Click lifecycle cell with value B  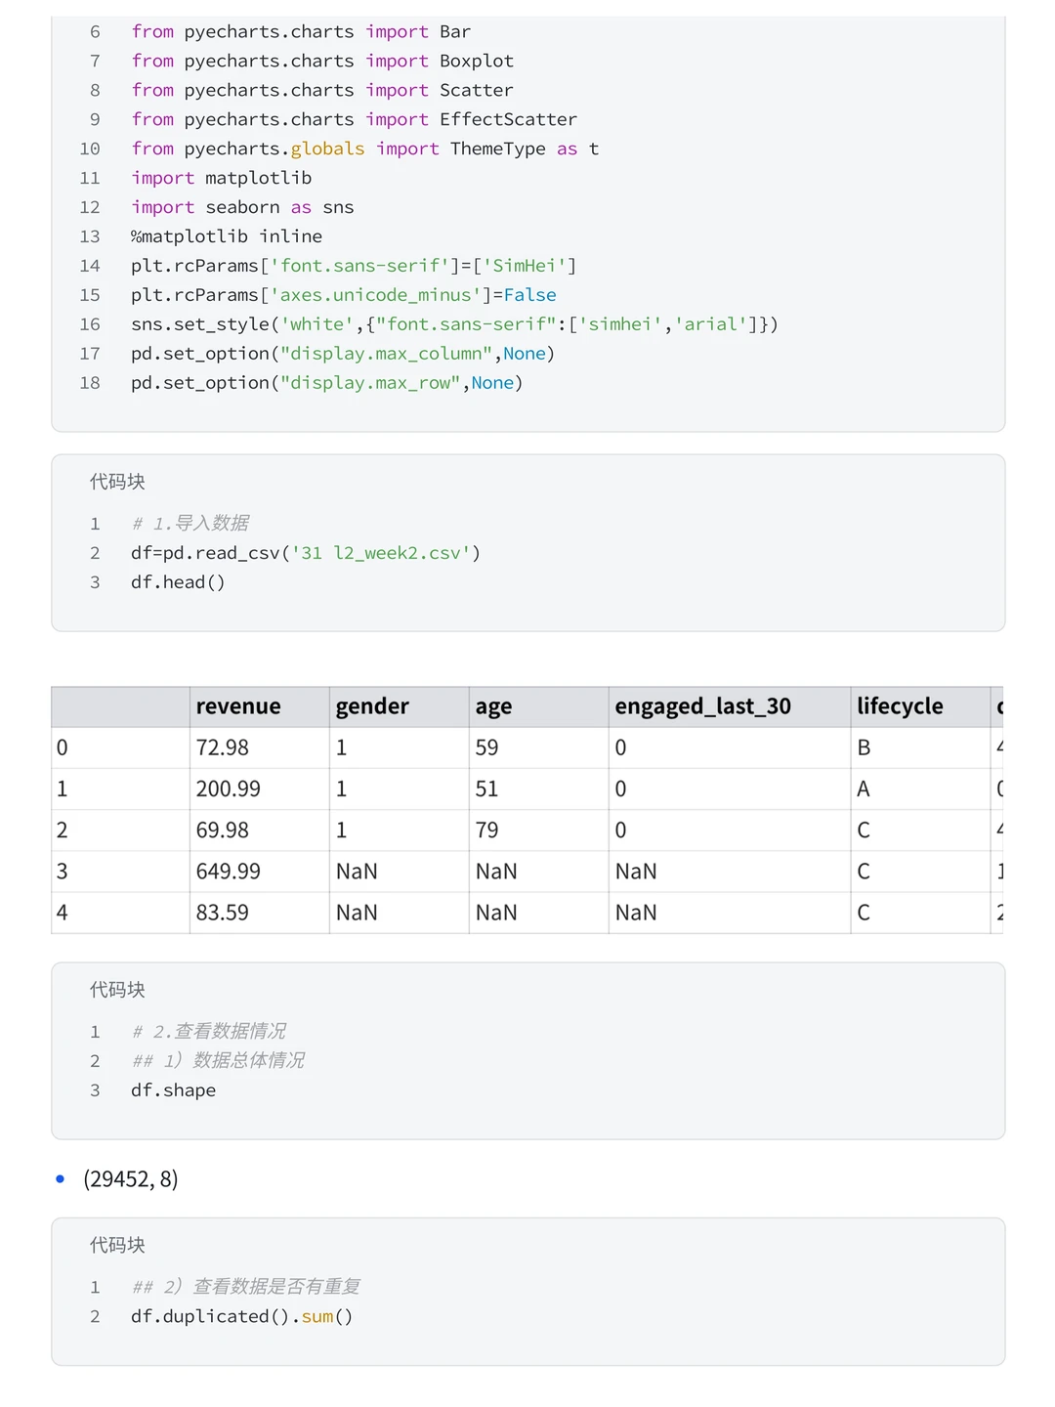[x=864, y=747]
